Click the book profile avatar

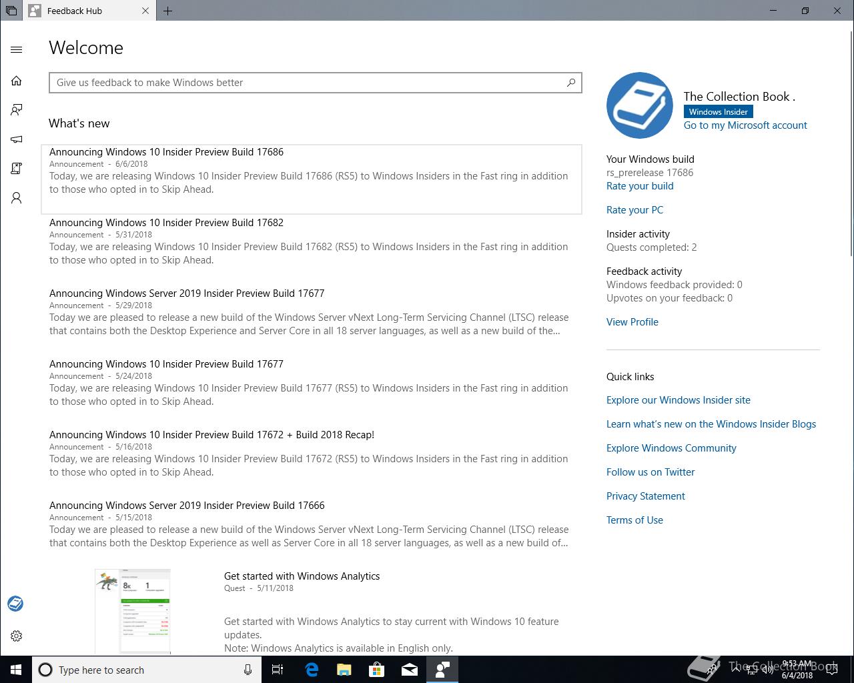click(x=639, y=105)
